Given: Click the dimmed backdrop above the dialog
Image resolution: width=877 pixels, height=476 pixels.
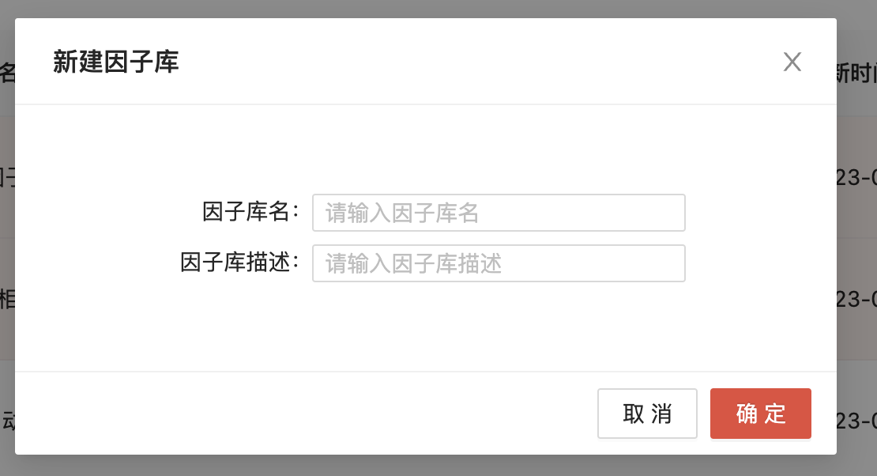Looking at the screenshot, I should tap(438, 8).
